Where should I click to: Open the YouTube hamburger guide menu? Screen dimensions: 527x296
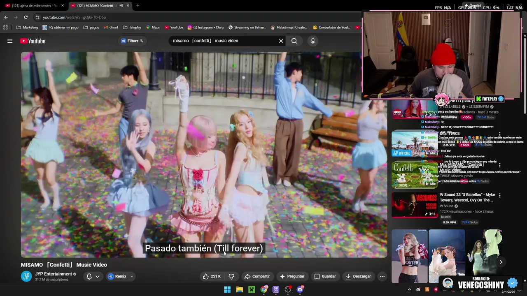tap(10, 41)
